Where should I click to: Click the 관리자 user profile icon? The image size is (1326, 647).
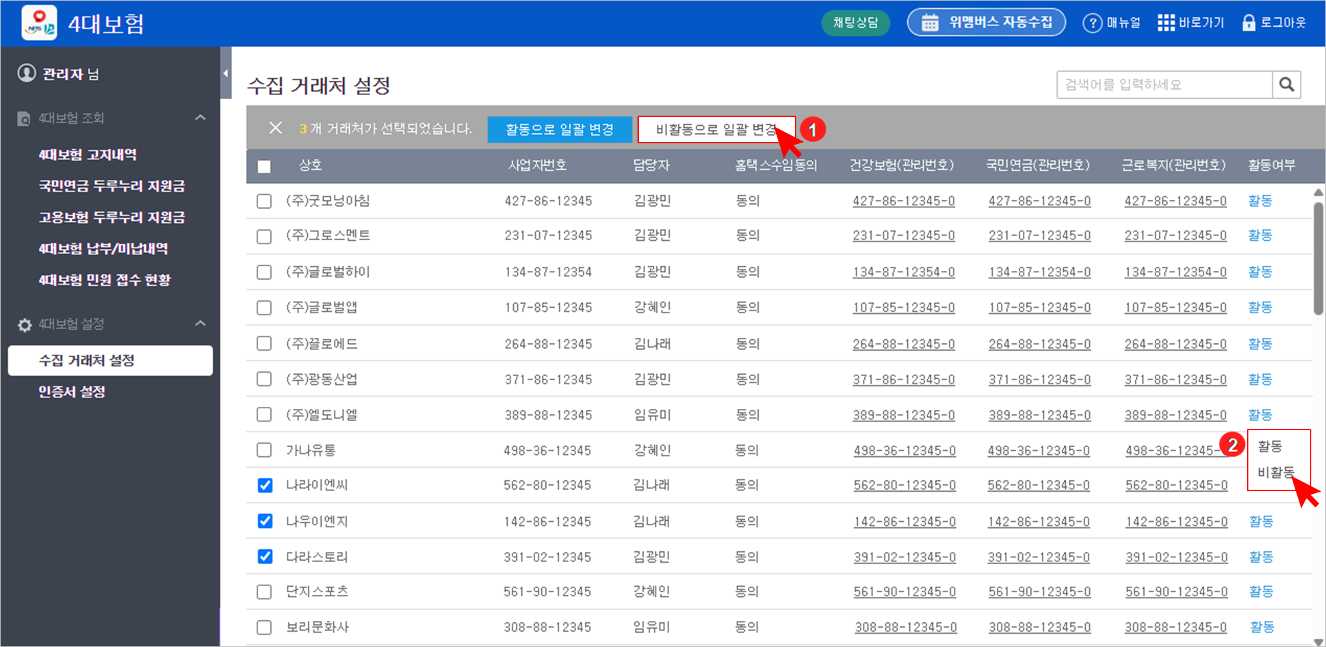(x=27, y=73)
